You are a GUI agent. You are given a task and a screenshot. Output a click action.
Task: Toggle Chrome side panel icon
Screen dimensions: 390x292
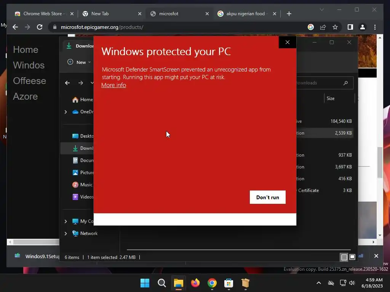pyautogui.click(x=350, y=27)
